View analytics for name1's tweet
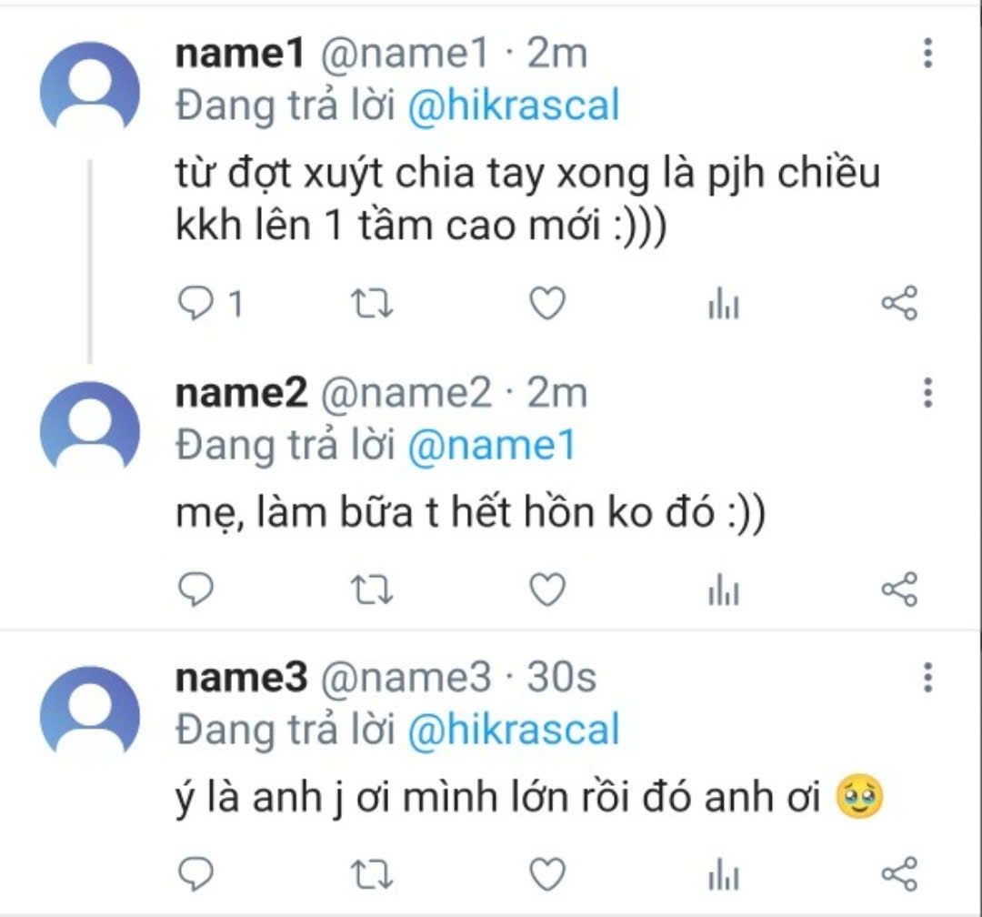 (x=724, y=304)
